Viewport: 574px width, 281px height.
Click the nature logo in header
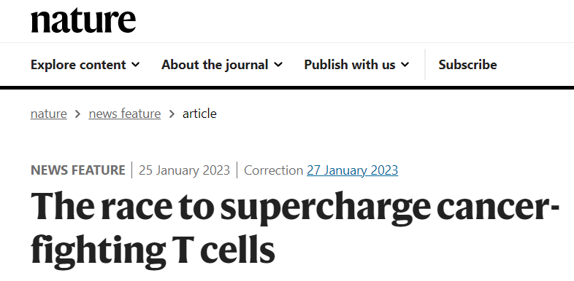tap(83, 21)
